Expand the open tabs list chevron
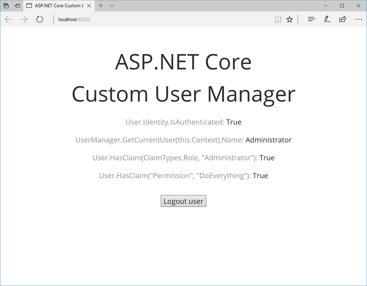Image resolution: width=367 pixels, height=286 pixels. 112,5
